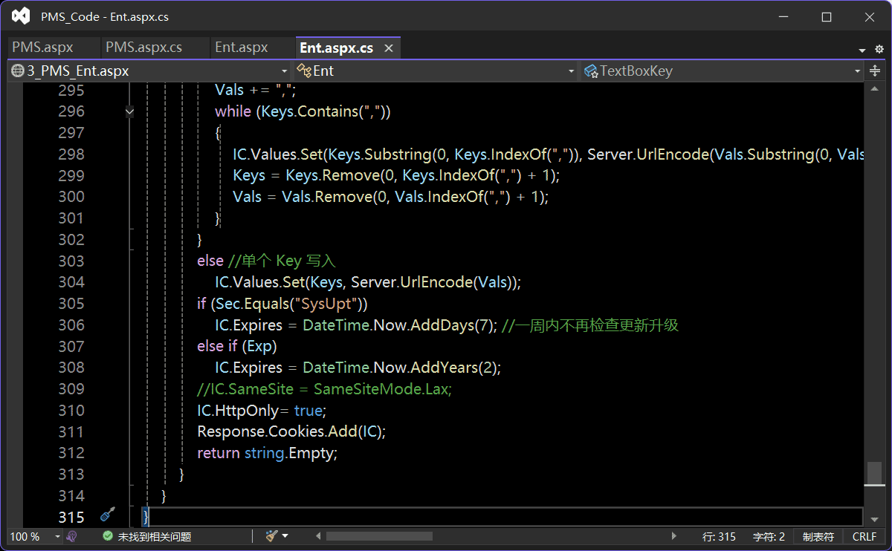892x551 pixels.
Task: Click the health indicator icon beside zoom level
Action: pos(72,536)
